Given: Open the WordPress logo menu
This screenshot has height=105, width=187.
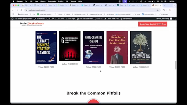Looking at the screenshot, I should 12,19.
